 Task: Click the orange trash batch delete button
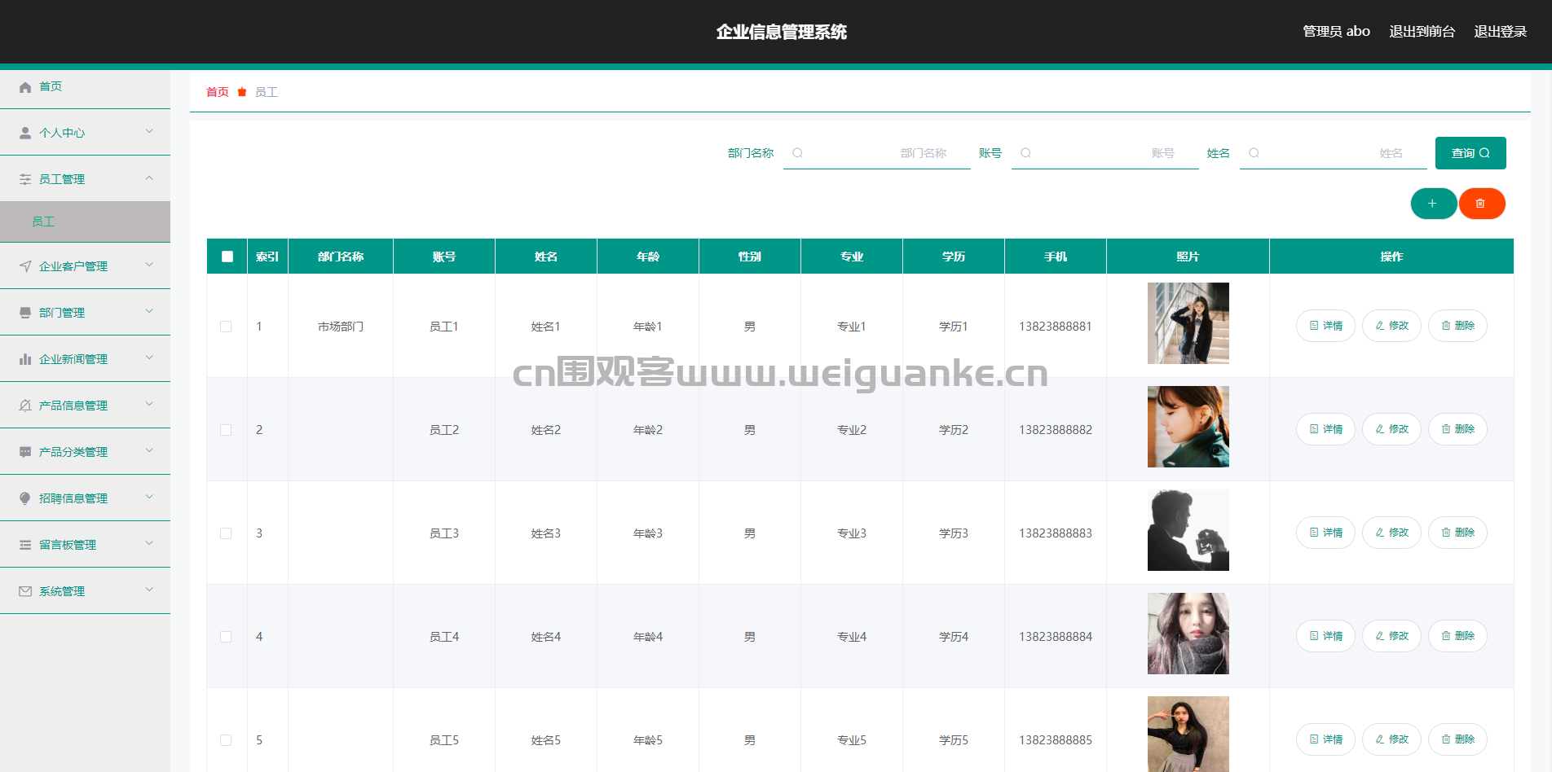(x=1481, y=204)
